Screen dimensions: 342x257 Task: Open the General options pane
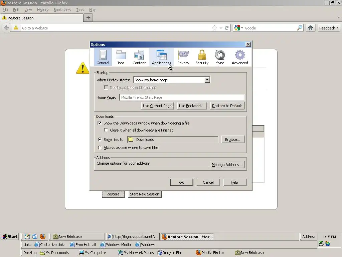pos(103,57)
